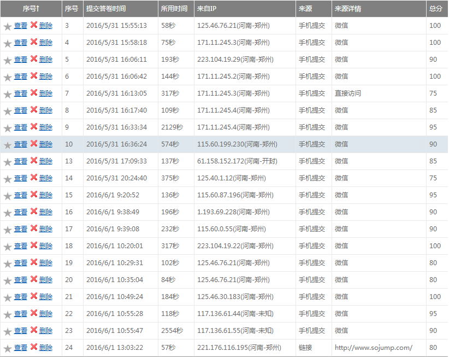Star the last response, number 24

coord(7,348)
